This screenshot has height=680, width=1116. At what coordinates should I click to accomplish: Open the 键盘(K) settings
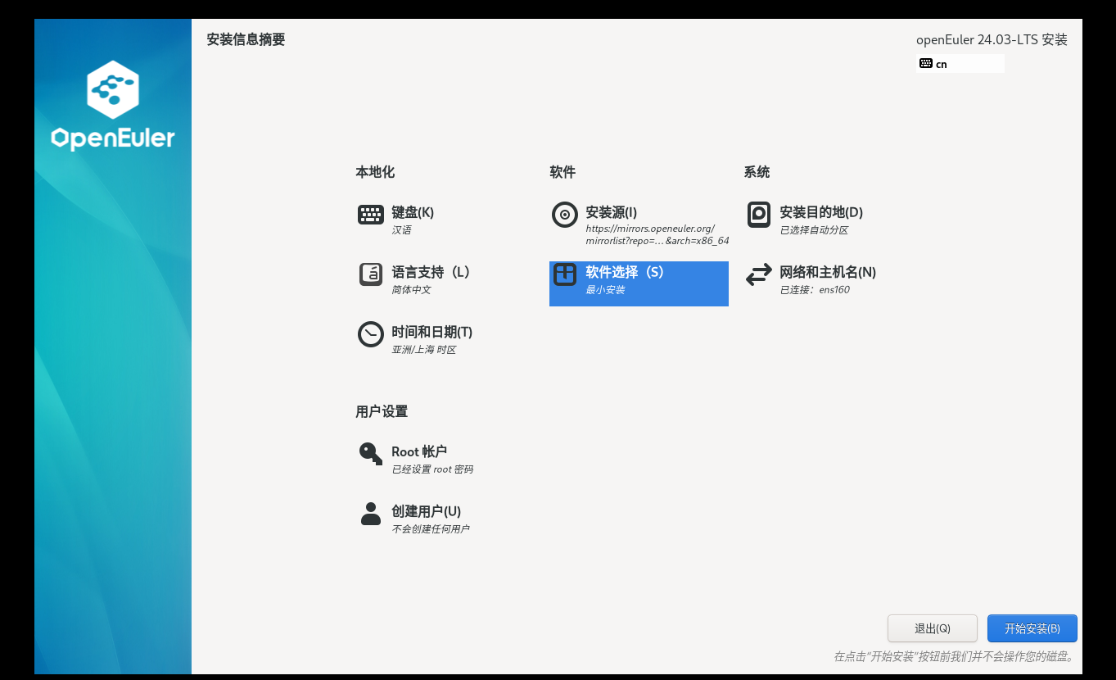coord(413,212)
